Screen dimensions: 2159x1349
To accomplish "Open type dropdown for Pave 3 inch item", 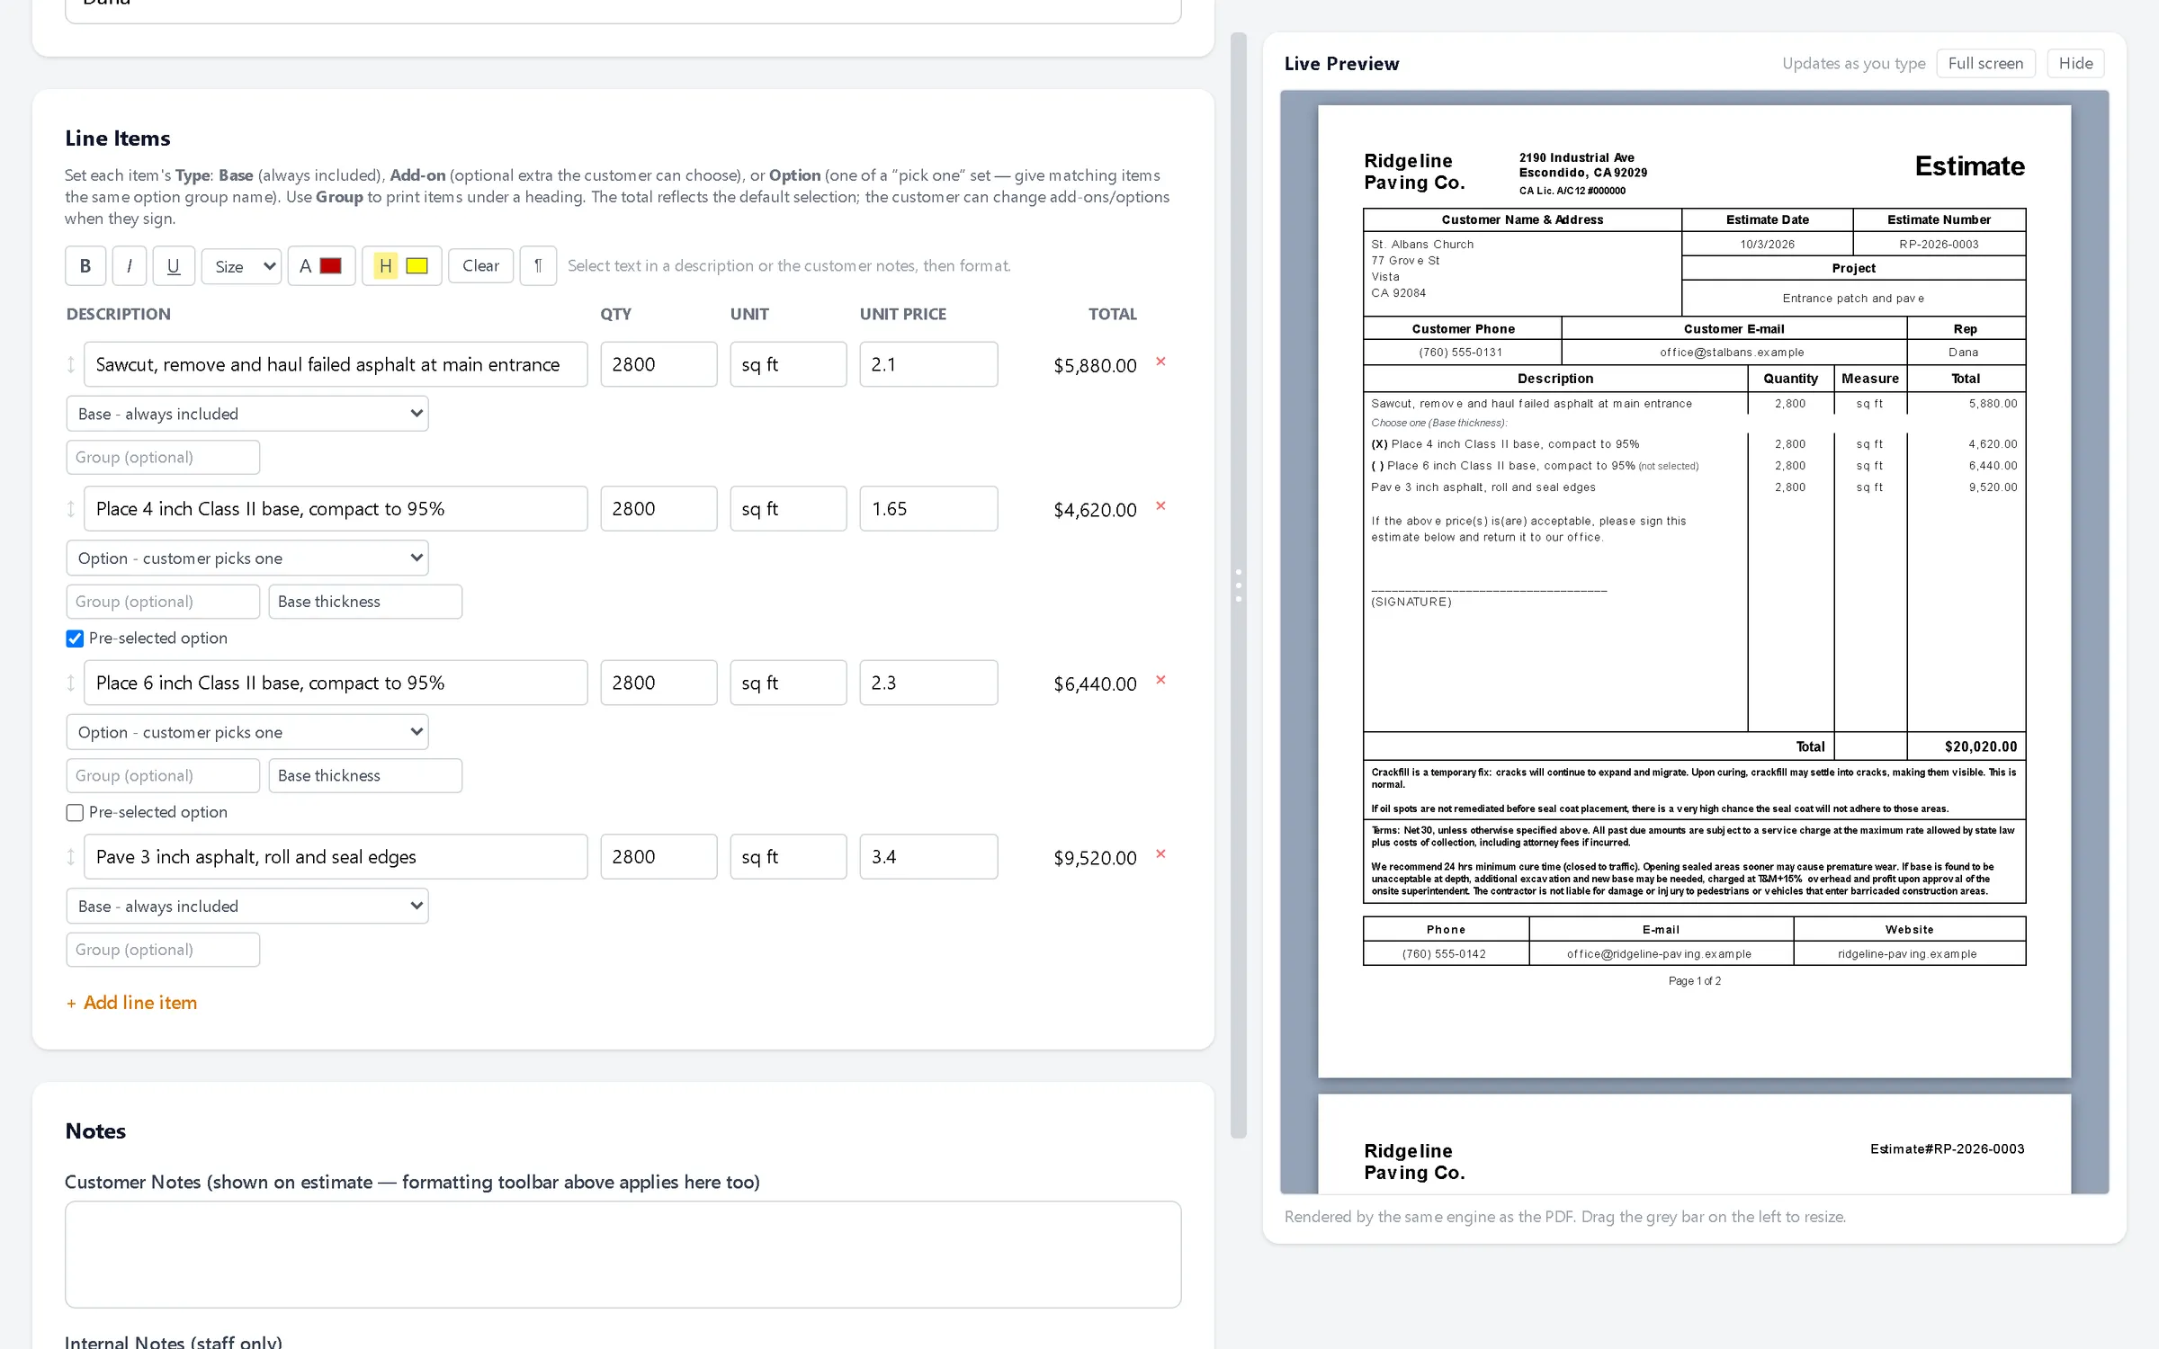I will pyautogui.click(x=247, y=907).
